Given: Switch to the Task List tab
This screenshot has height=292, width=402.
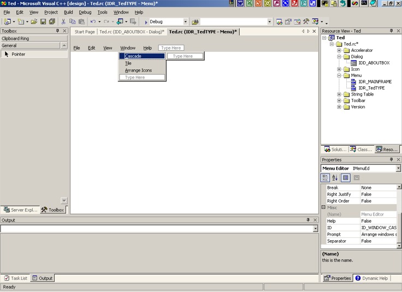Looking at the screenshot, I should point(16,278).
